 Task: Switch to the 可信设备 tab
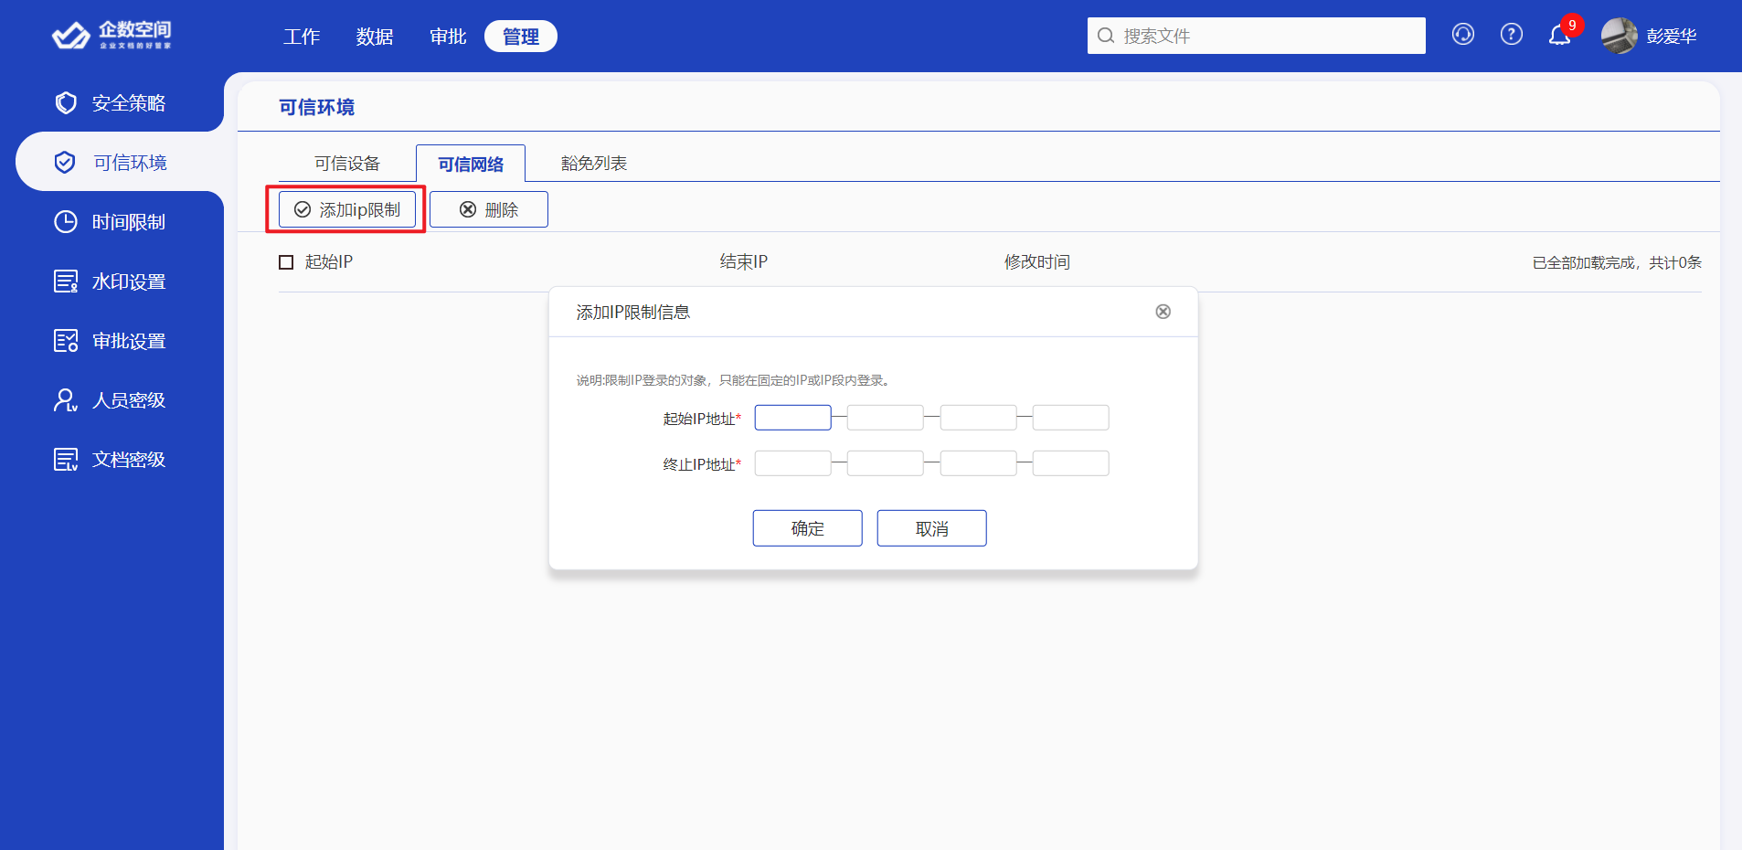click(x=347, y=163)
